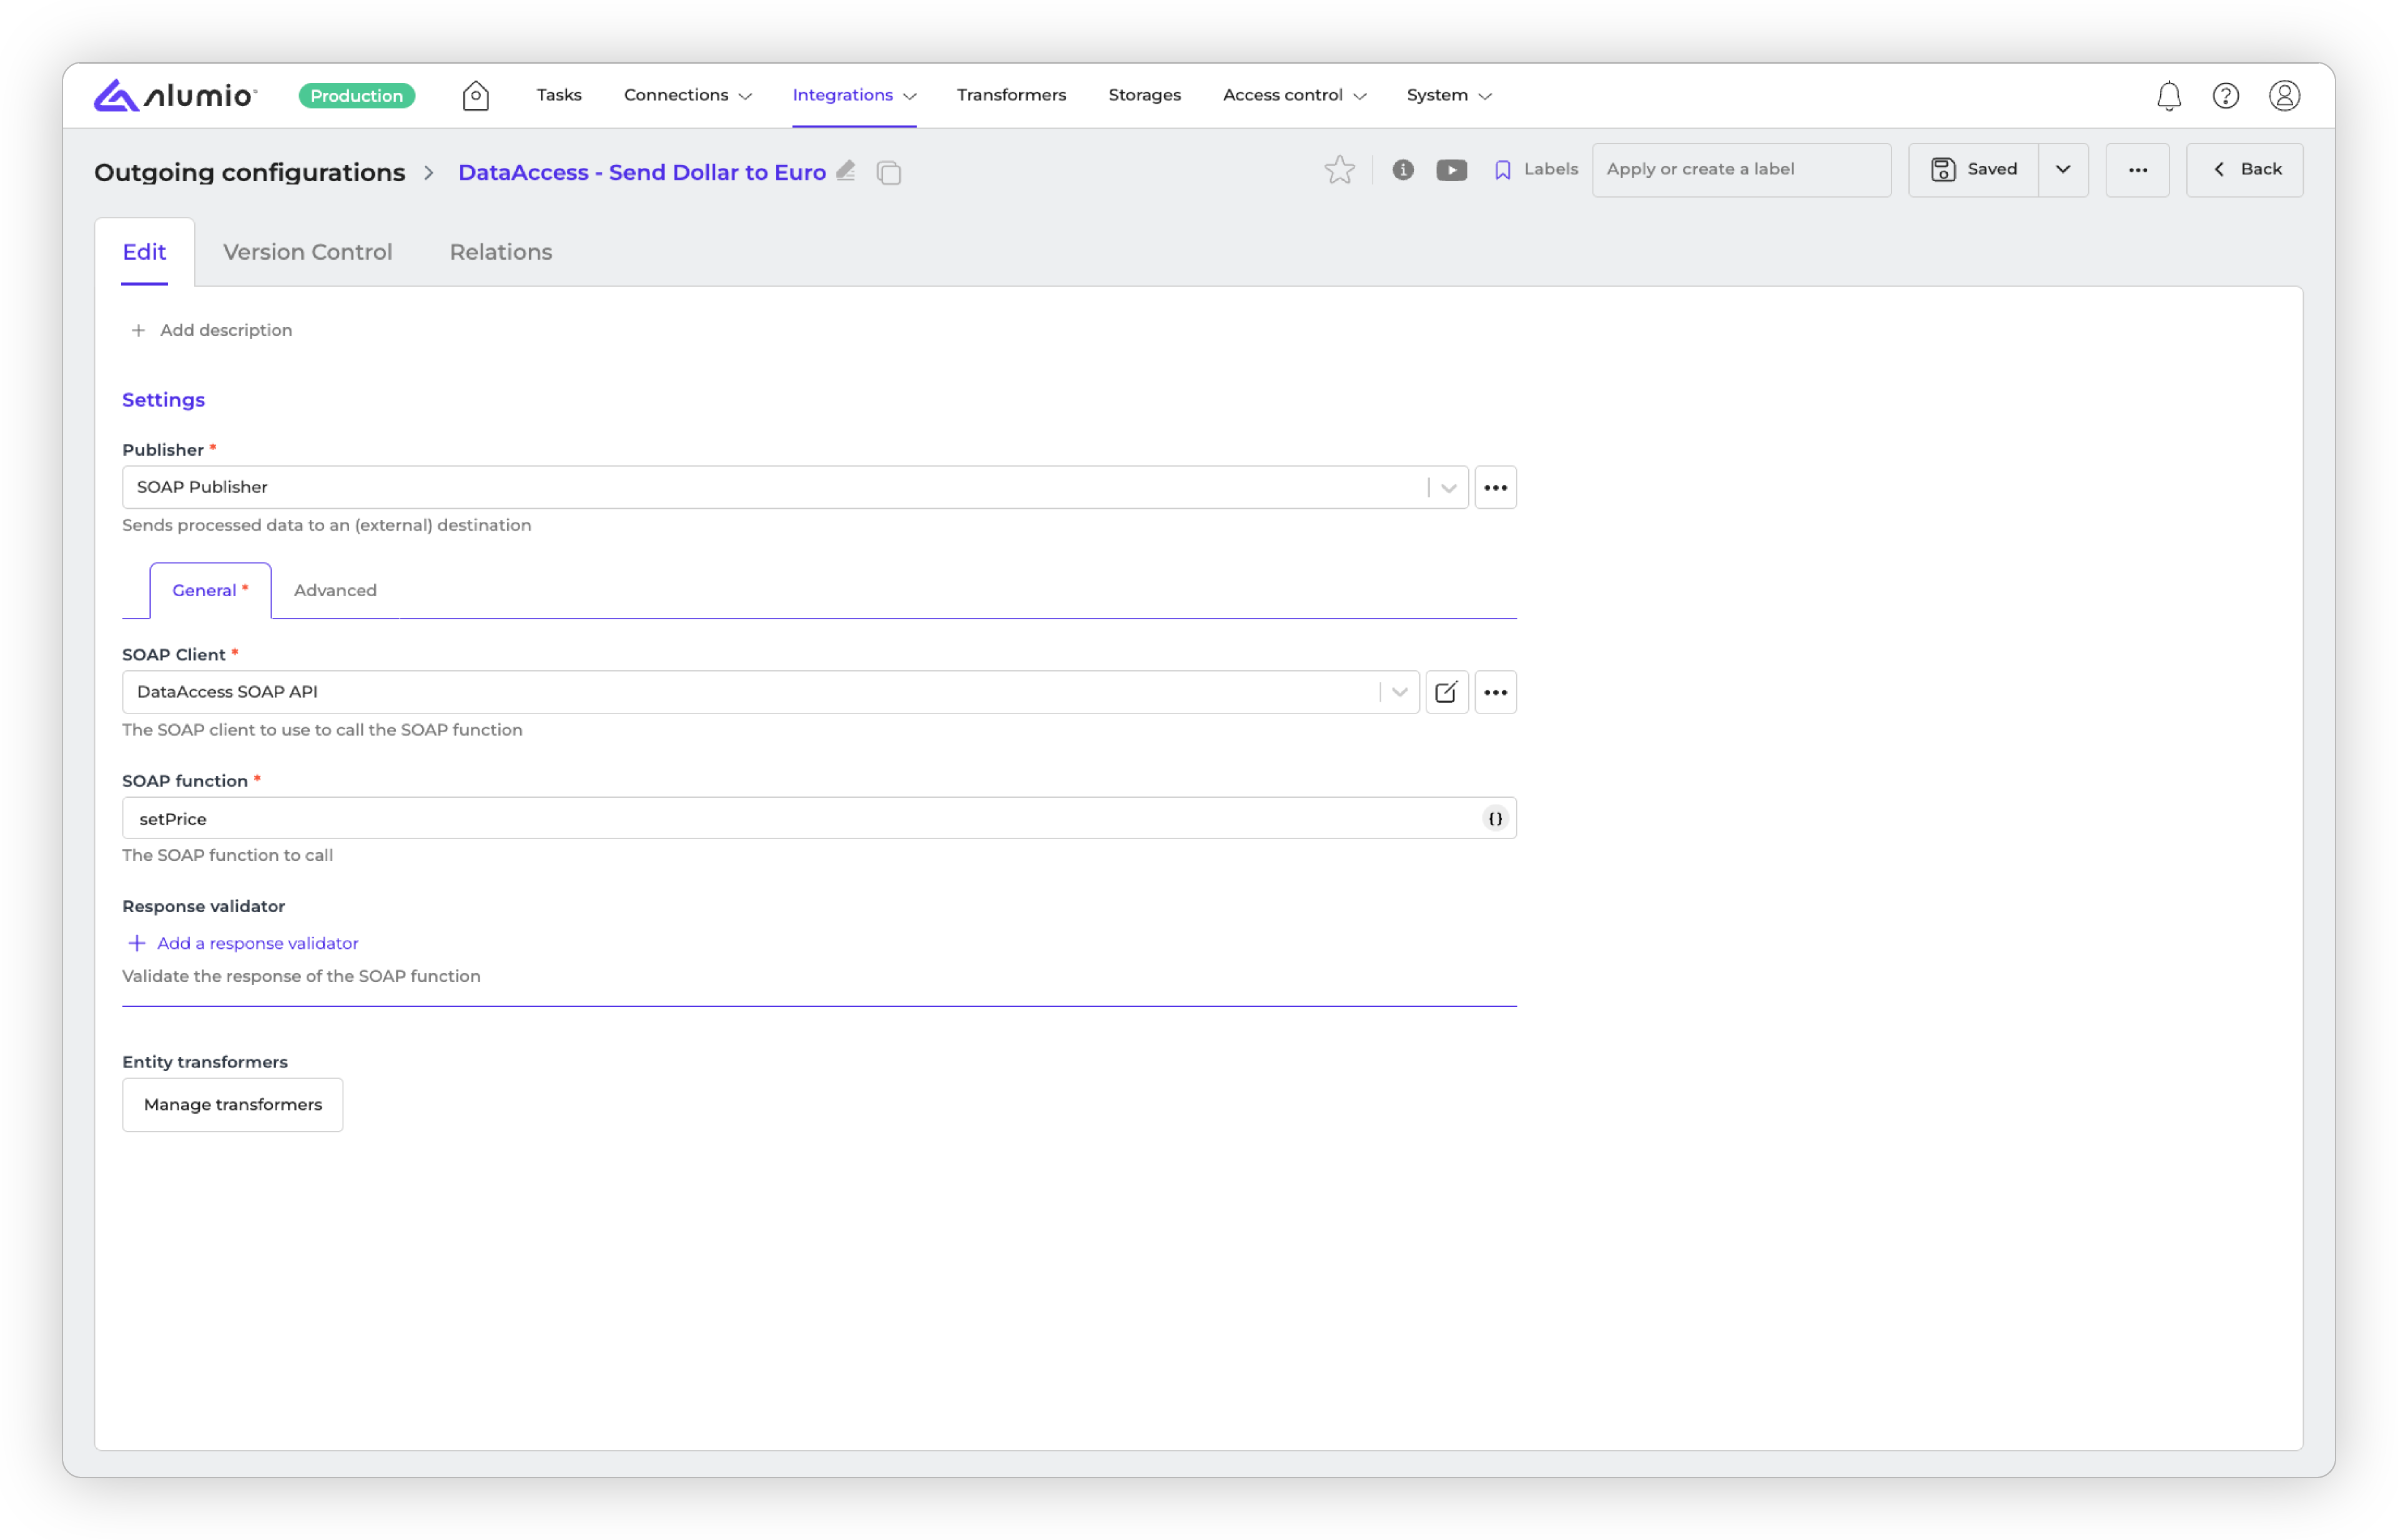The image size is (2398, 1540).
Task: Click the info circle icon
Action: (1403, 170)
